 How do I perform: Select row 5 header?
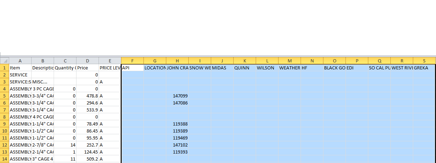[5, 96]
